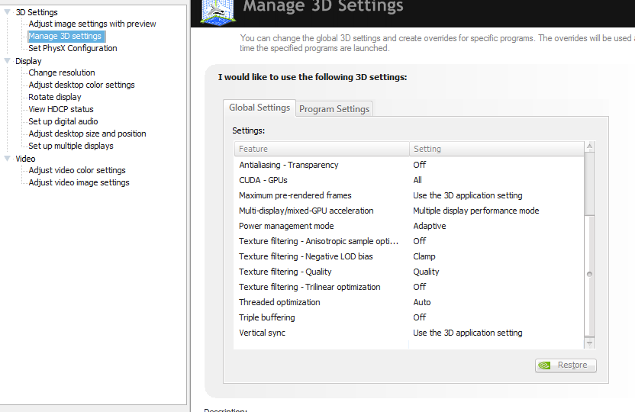Click settings list scroll down arrow
The image size is (635, 412).
coord(590,343)
